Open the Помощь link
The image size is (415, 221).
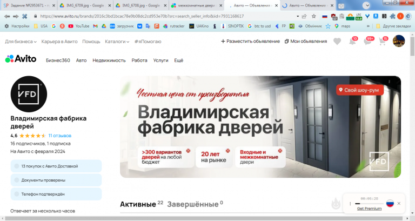click(x=91, y=42)
